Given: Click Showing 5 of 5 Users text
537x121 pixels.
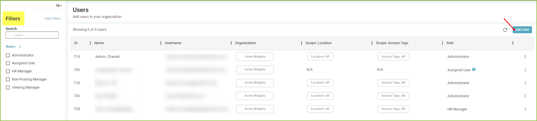Looking at the screenshot, I should coord(90,29).
